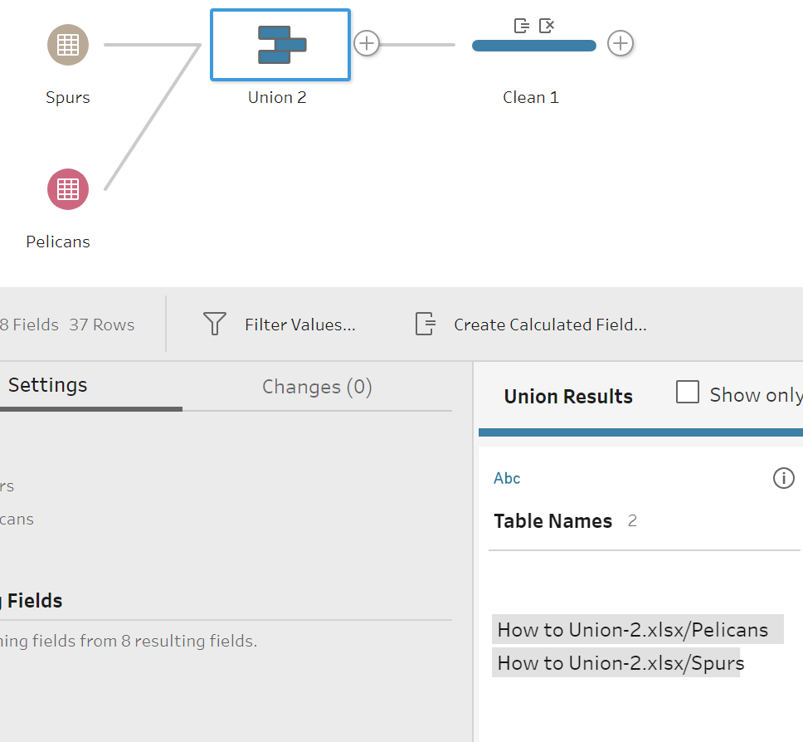Click calculated field change icon above Clean 1

522,26
